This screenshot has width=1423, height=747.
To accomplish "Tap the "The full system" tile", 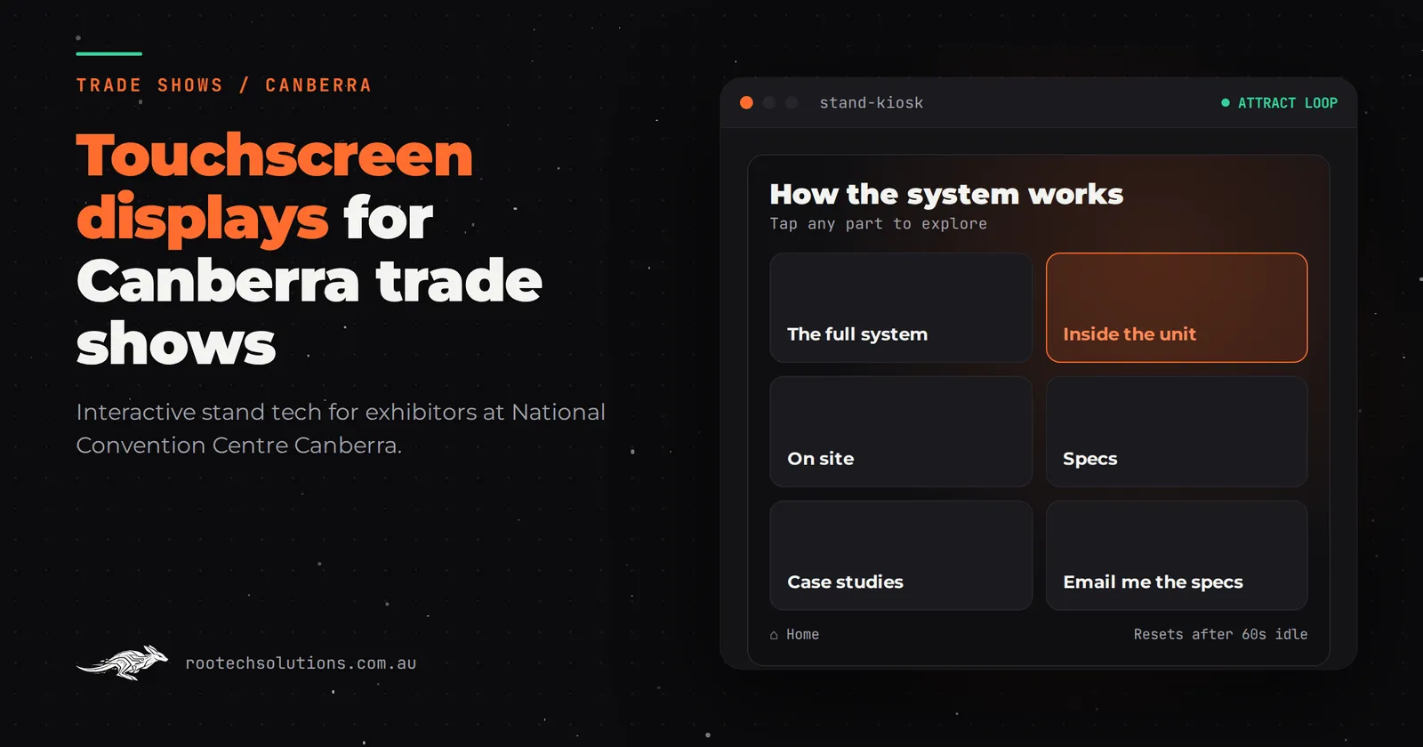I will (x=900, y=308).
